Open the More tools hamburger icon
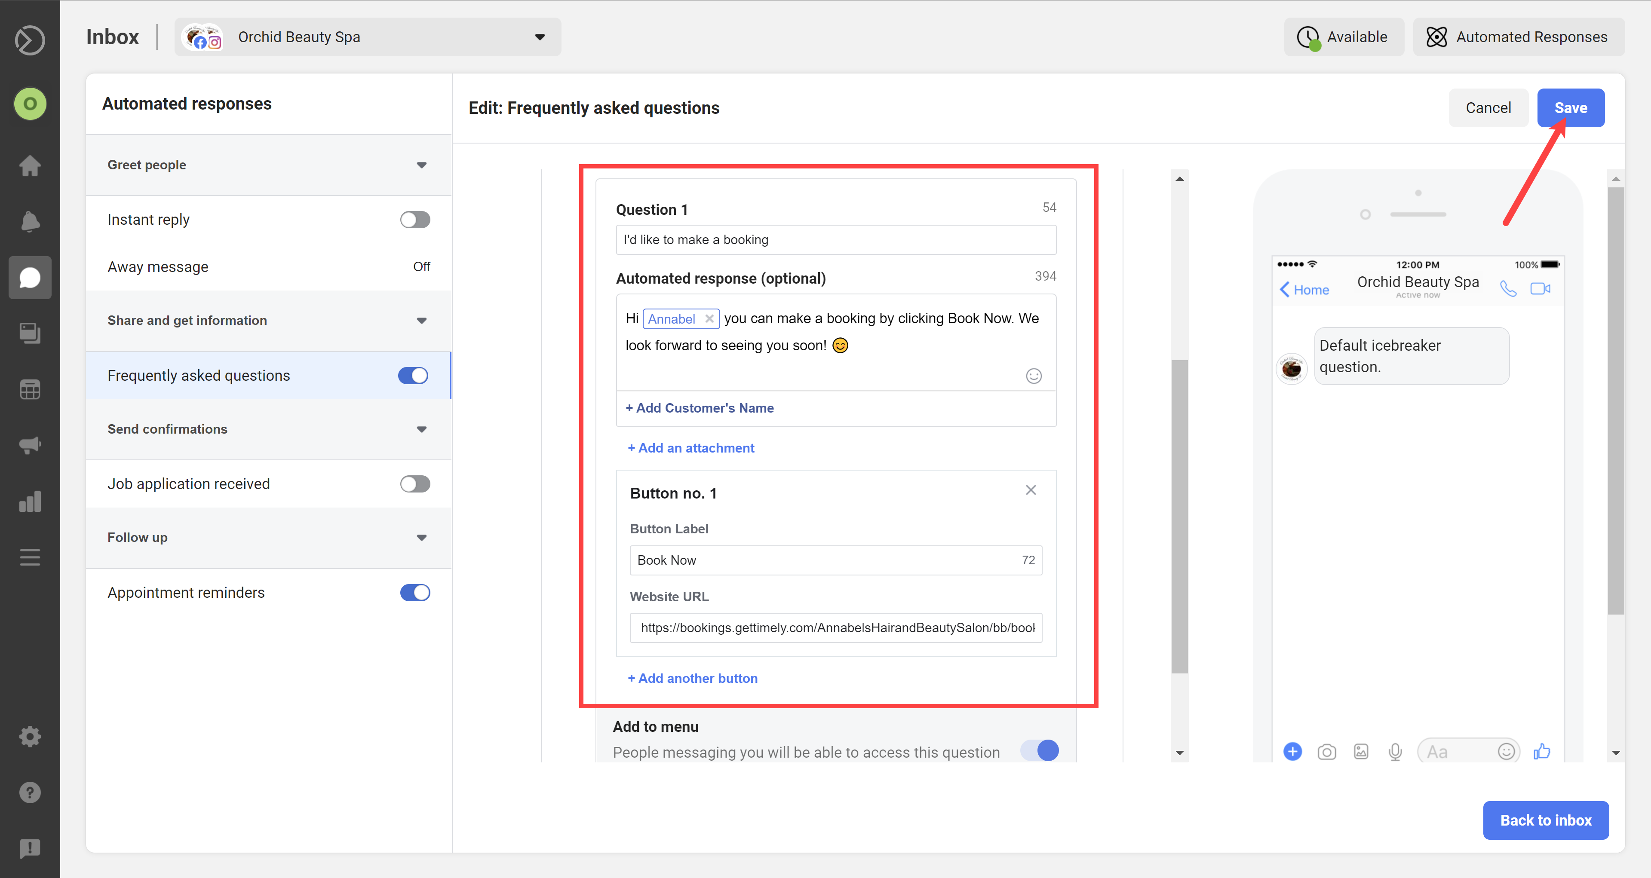Viewport: 1651px width, 878px height. click(x=30, y=557)
